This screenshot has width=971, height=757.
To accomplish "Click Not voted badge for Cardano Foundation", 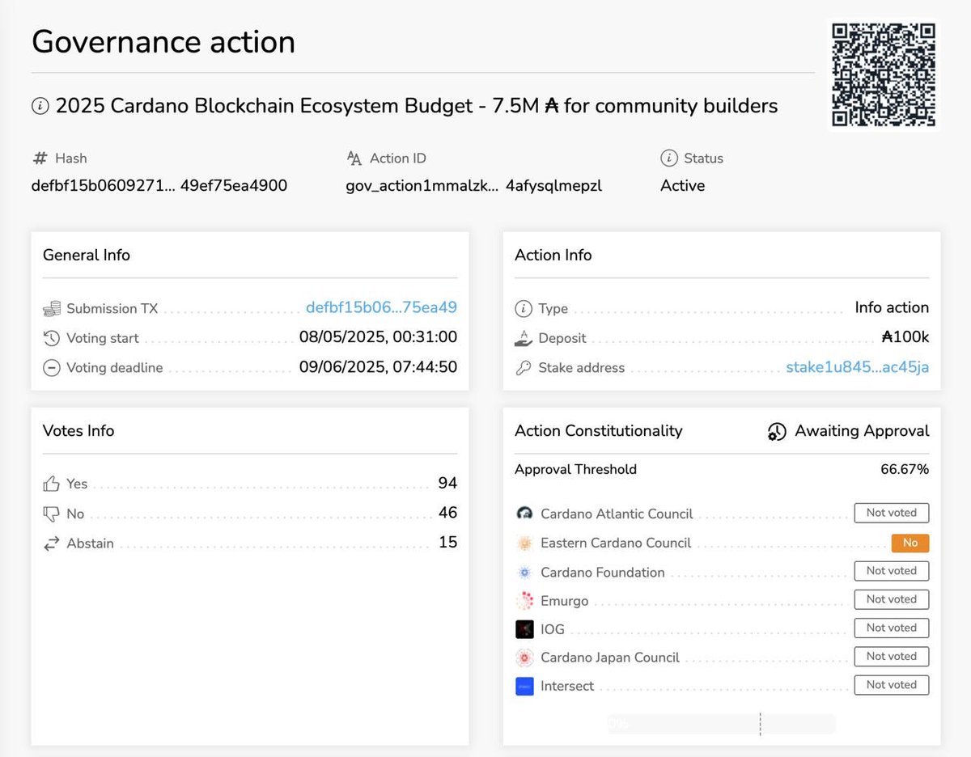I will coord(892,571).
